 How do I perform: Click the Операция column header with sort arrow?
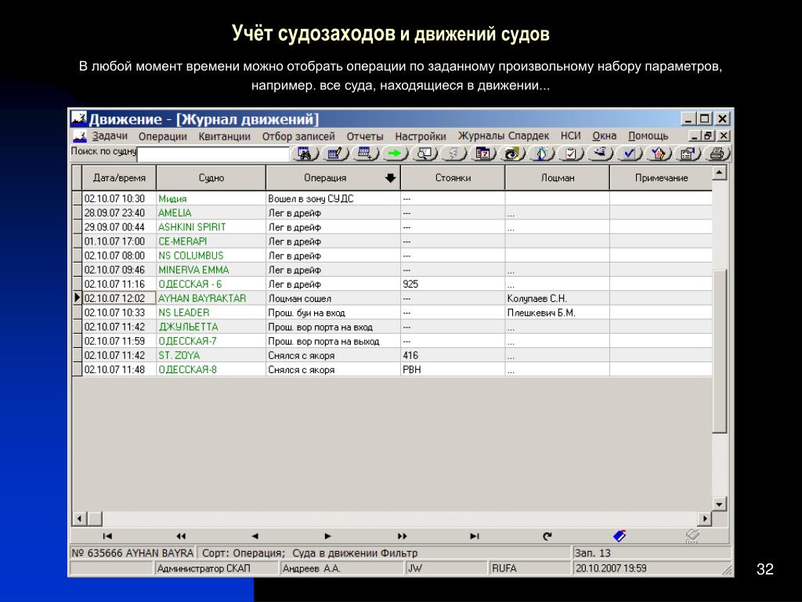click(333, 178)
